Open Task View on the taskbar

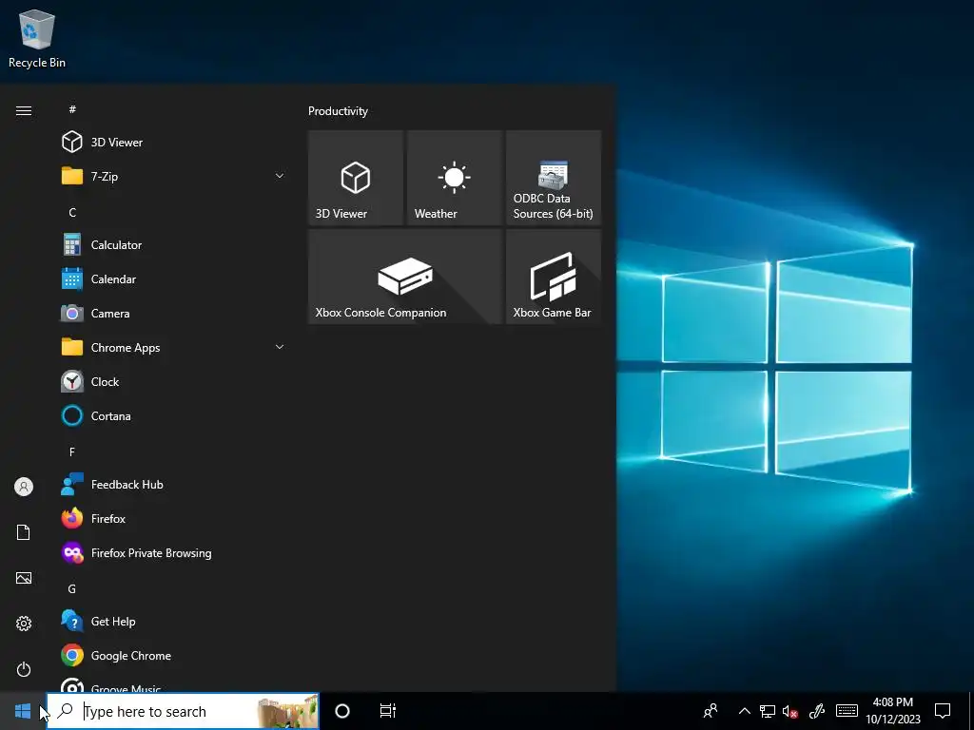(x=388, y=711)
